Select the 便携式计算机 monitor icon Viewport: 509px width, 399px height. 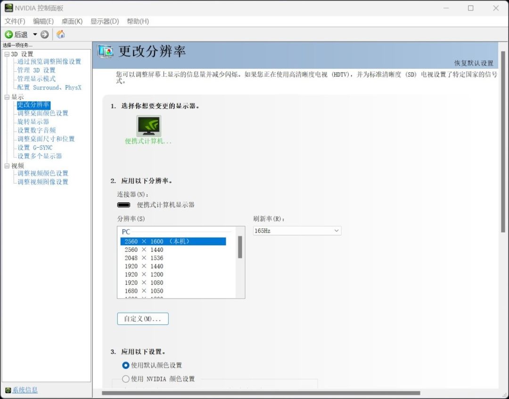coord(148,126)
